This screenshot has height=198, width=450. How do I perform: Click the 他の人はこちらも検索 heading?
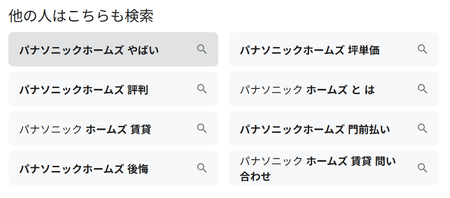click(x=81, y=16)
